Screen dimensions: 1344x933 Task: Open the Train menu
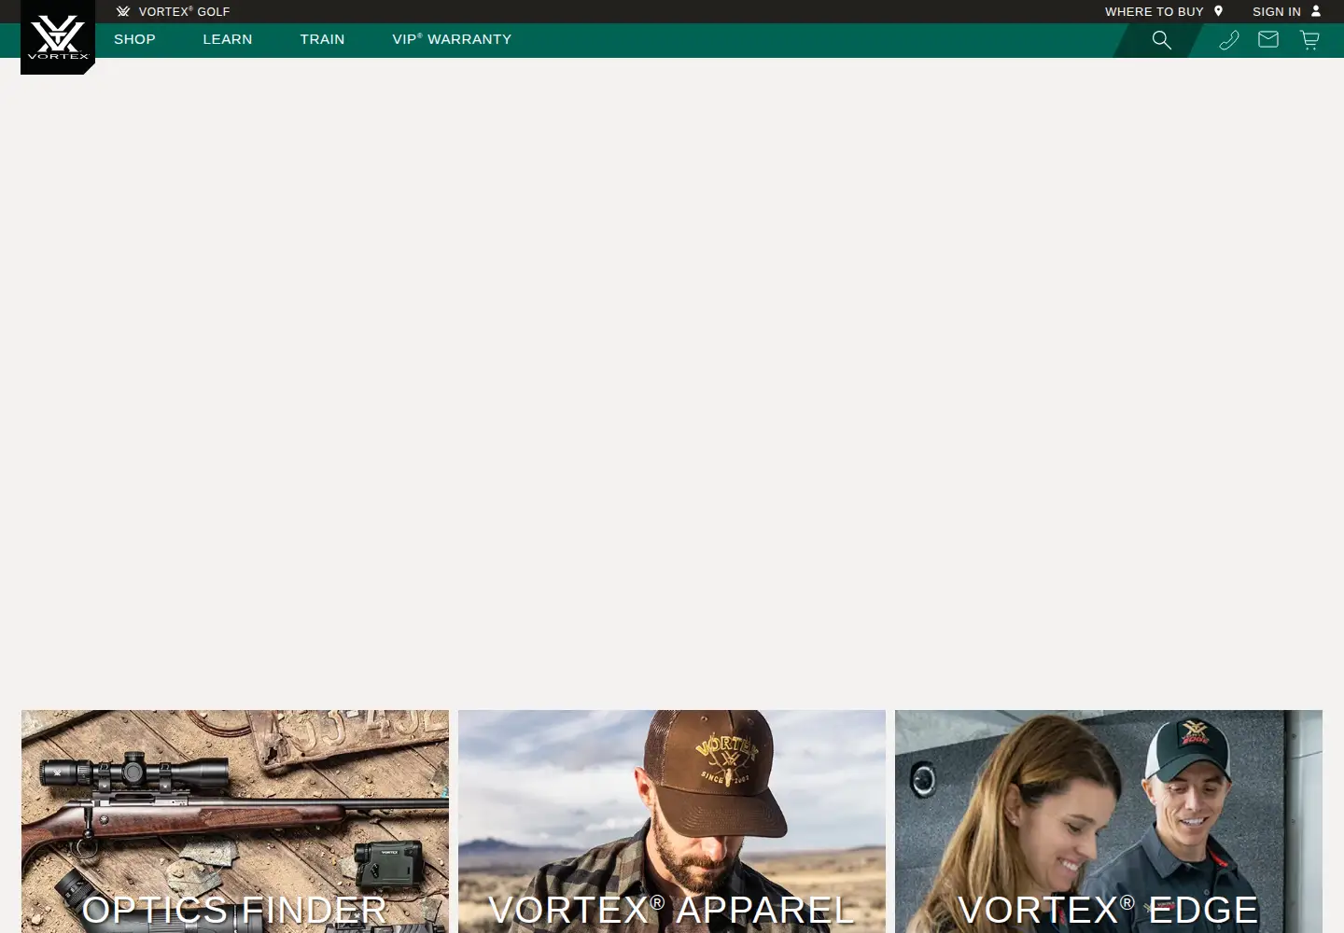[322, 39]
